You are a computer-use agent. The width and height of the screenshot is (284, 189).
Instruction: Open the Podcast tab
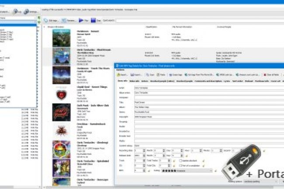(x=249, y=81)
